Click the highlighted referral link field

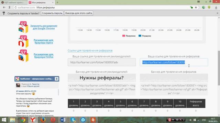point(174,62)
